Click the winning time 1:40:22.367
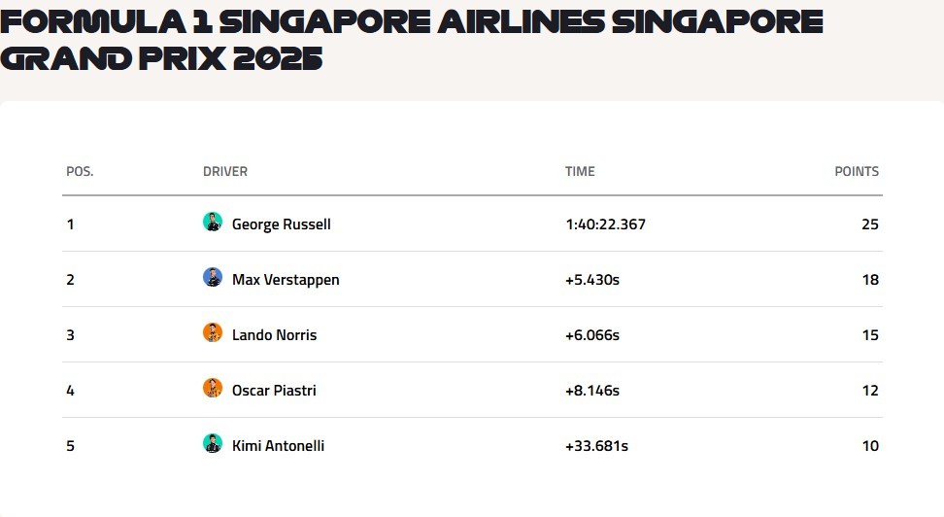This screenshot has width=944, height=517. tap(605, 224)
